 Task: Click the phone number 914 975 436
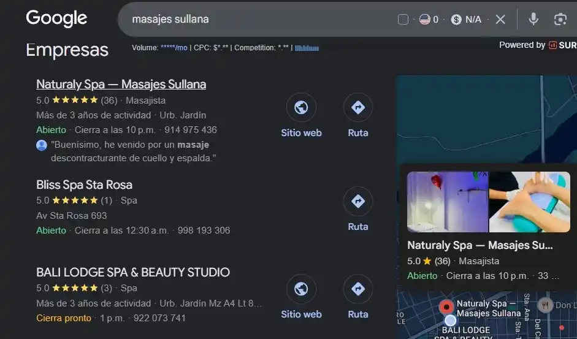[191, 130]
